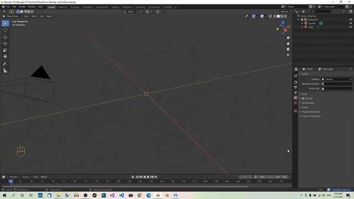Jump to the timeline start button

click(x=137, y=177)
